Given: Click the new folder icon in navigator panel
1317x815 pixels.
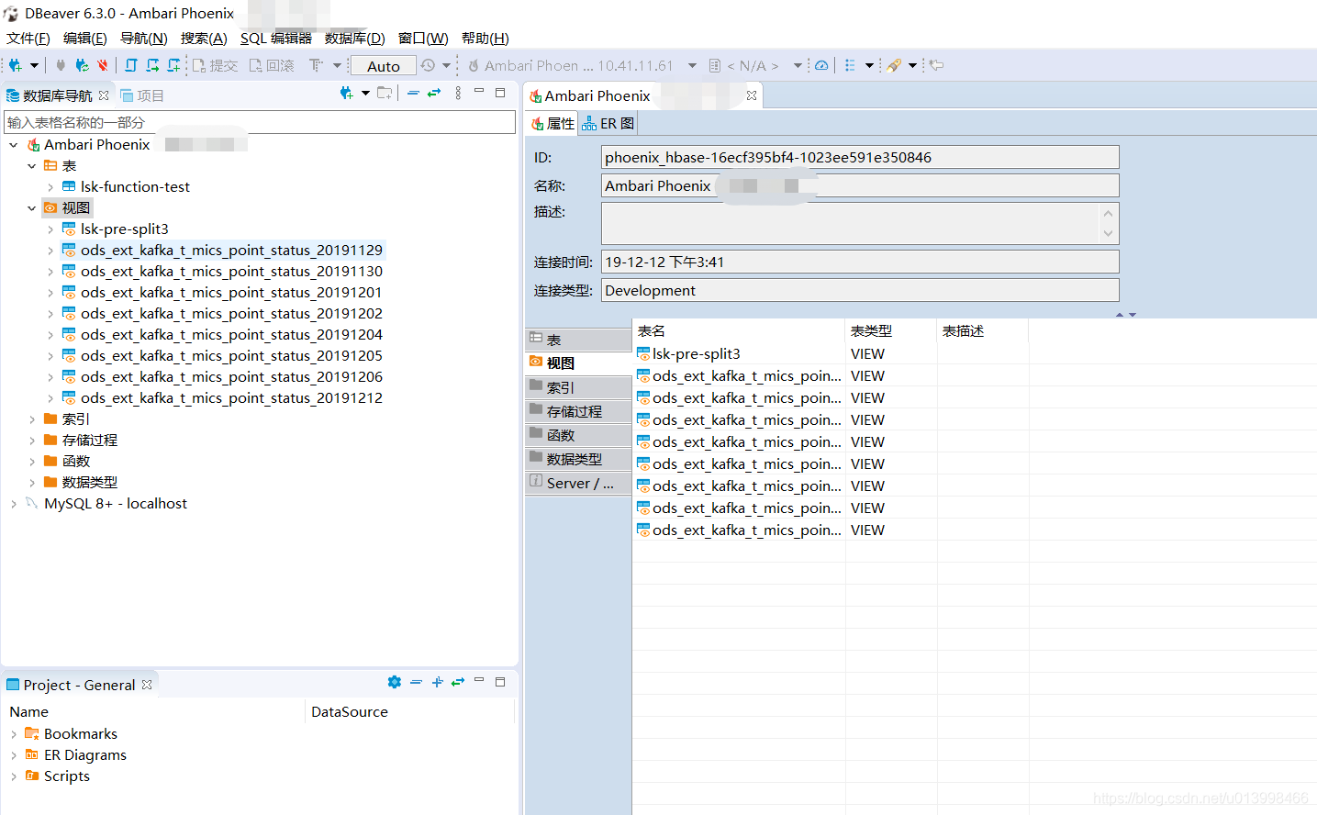Looking at the screenshot, I should (385, 93).
